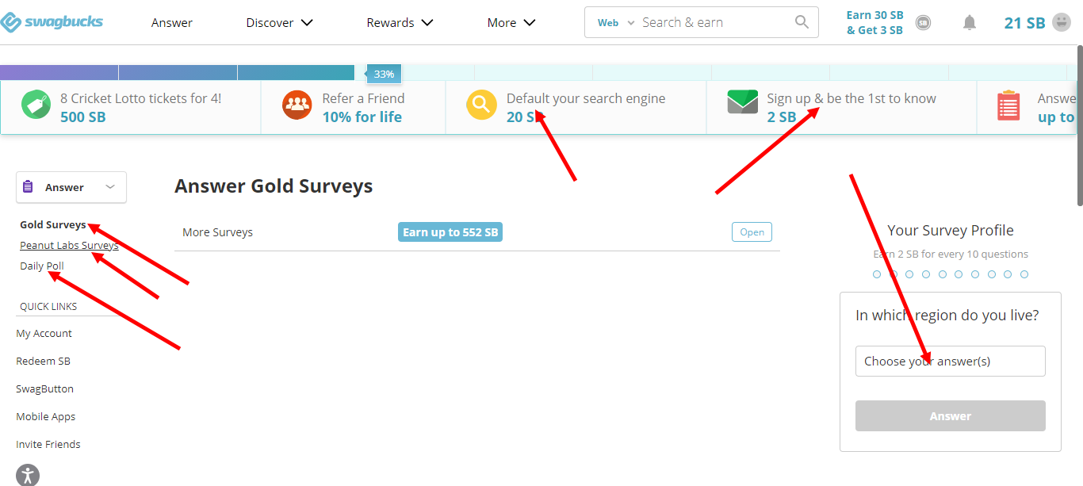Viewport: 1083px width, 486px height.
Task: Click the vertical page scrollbar
Action: pyautogui.click(x=1079, y=127)
